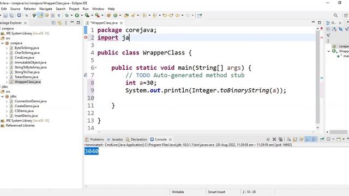Click the Pin Editor icon in toolbar
The height and width of the screenshot is (196, 349).
click(x=200, y=15)
